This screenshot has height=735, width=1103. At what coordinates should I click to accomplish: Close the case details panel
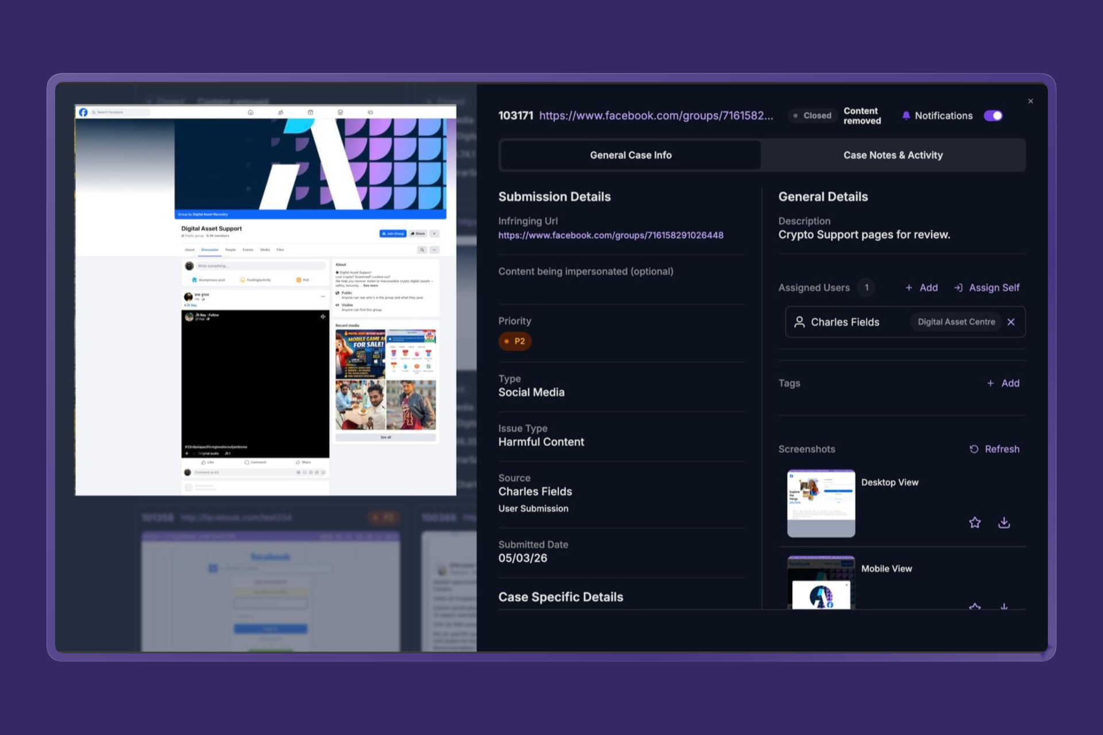pyautogui.click(x=1031, y=101)
